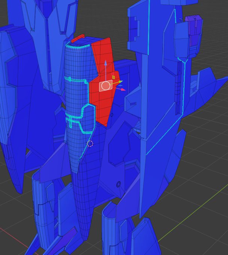Click the small circular hole below the red panel

pos(112,115)
